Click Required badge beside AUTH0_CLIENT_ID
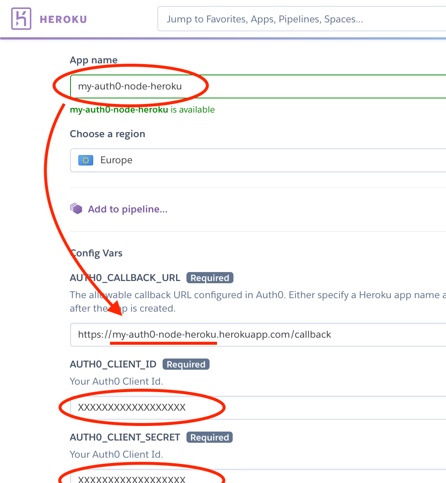This screenshot has height=483, width=446. click(x=186, y=364)
